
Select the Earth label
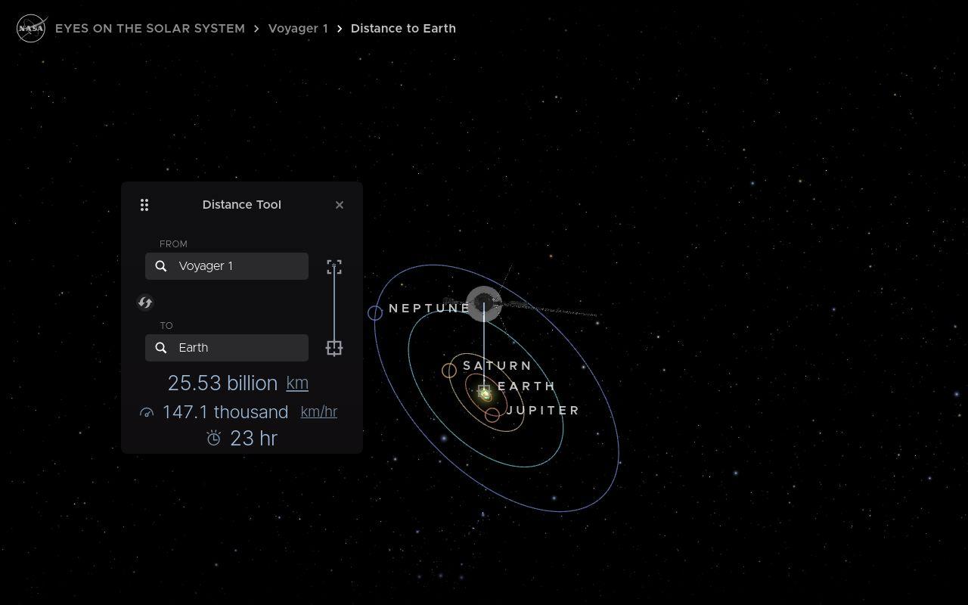(x=526, y=386)
